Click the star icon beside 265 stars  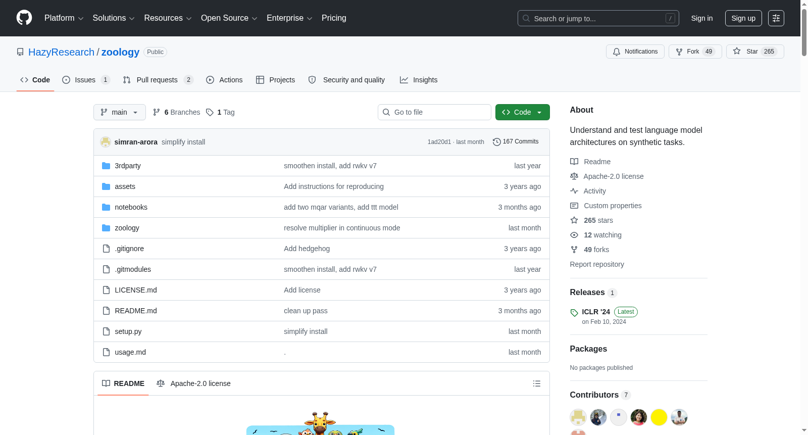click(574, 220)
